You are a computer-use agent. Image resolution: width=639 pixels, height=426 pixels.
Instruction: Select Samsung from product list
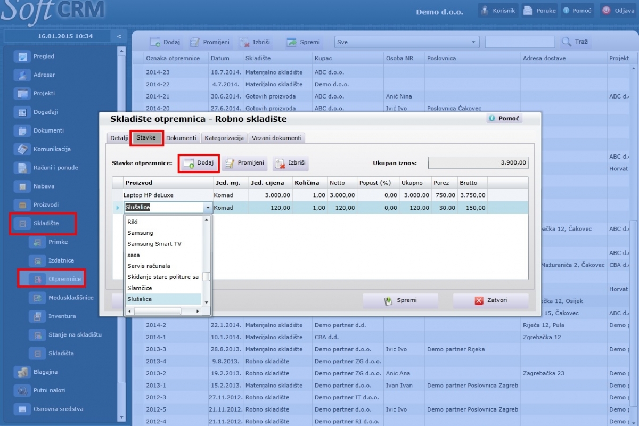163,233
